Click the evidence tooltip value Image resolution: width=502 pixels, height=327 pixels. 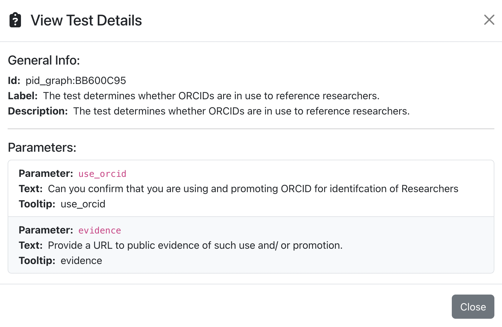click(x=81, y=261)
